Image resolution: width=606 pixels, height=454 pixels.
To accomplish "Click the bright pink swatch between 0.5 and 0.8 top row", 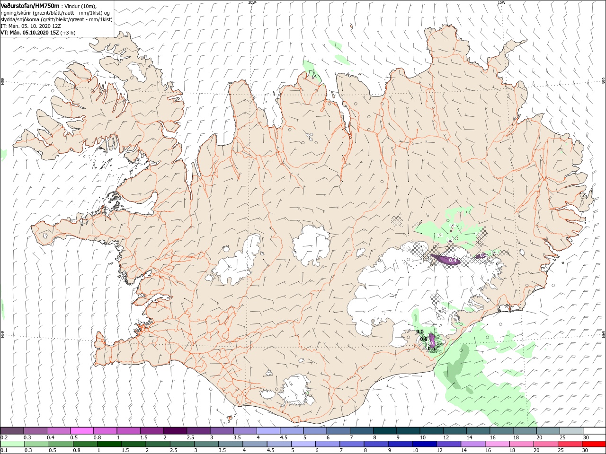I will (82, 431).
